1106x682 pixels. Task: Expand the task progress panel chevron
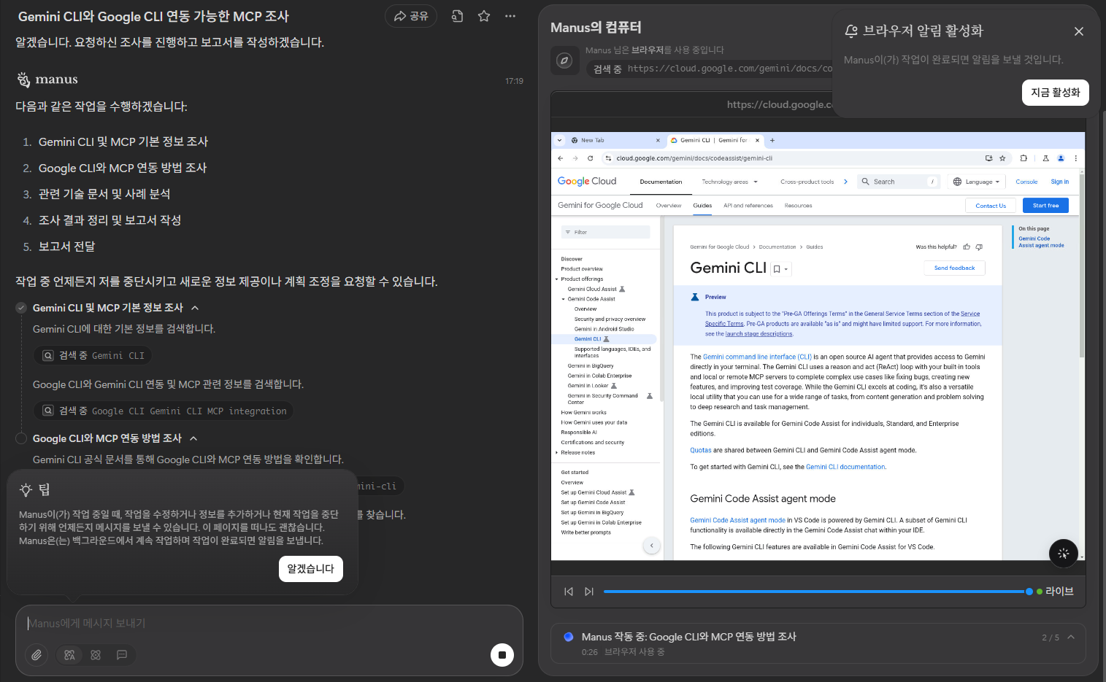click(1071, 637)
